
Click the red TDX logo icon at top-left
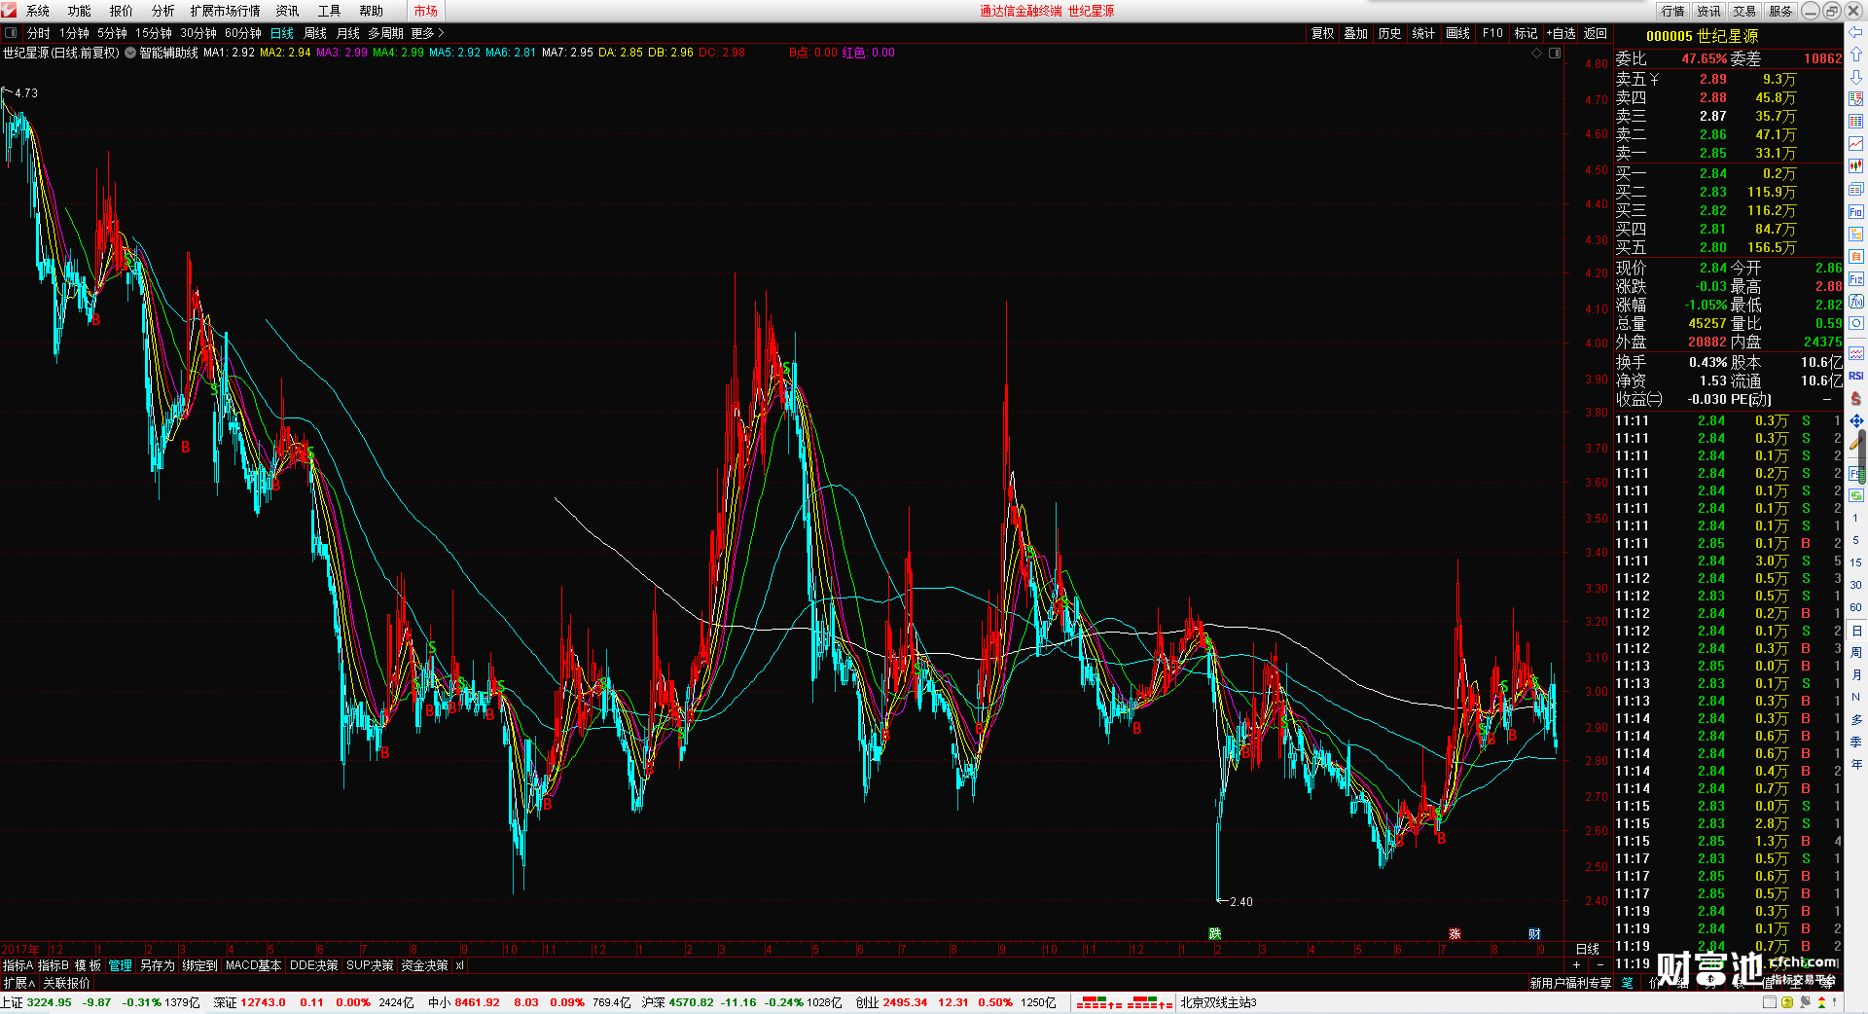pos(9,10)
